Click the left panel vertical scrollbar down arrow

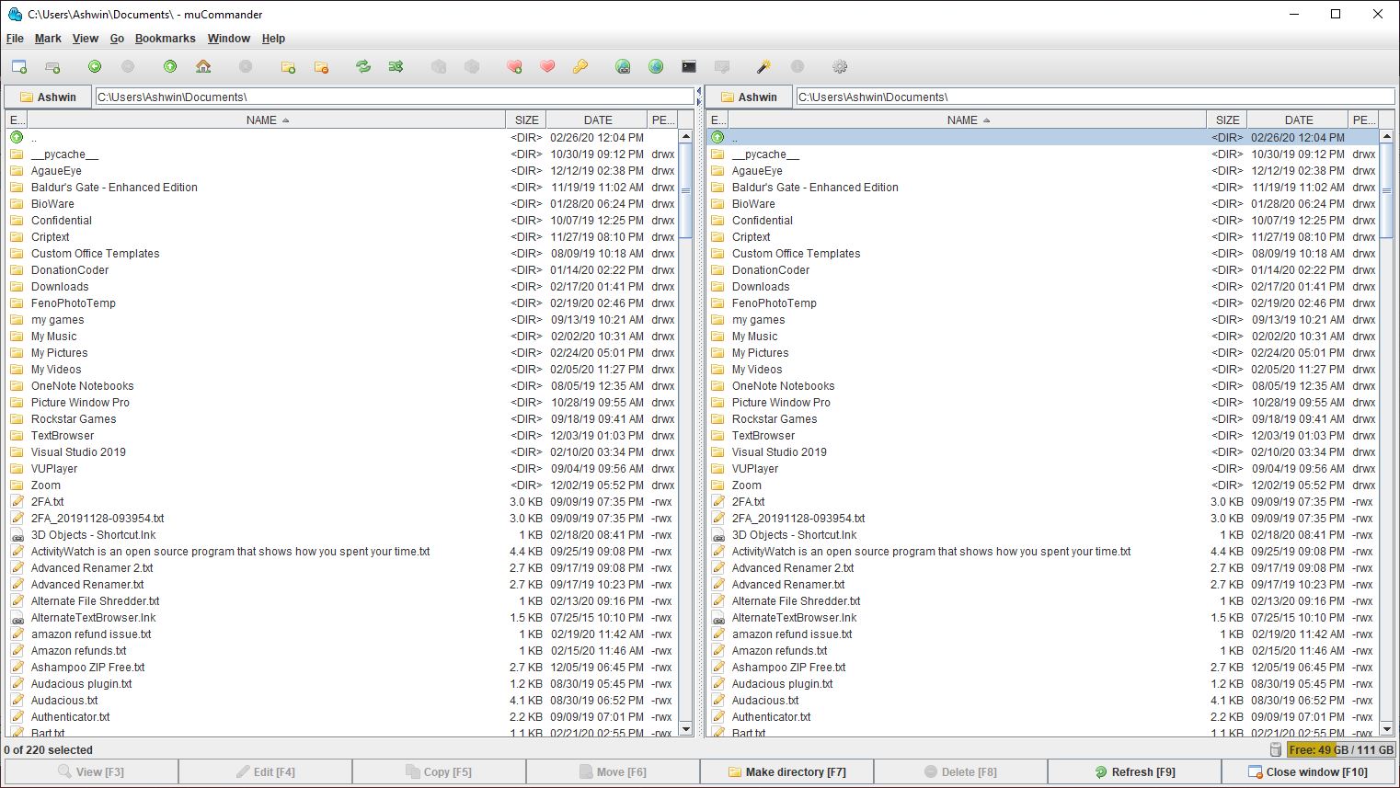685,729
